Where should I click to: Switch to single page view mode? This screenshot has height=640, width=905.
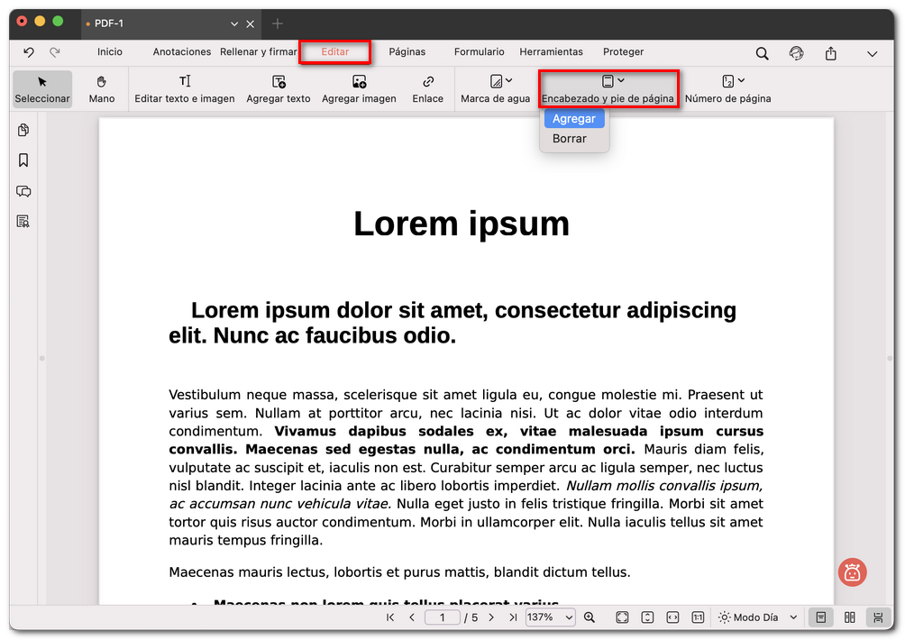820,617
